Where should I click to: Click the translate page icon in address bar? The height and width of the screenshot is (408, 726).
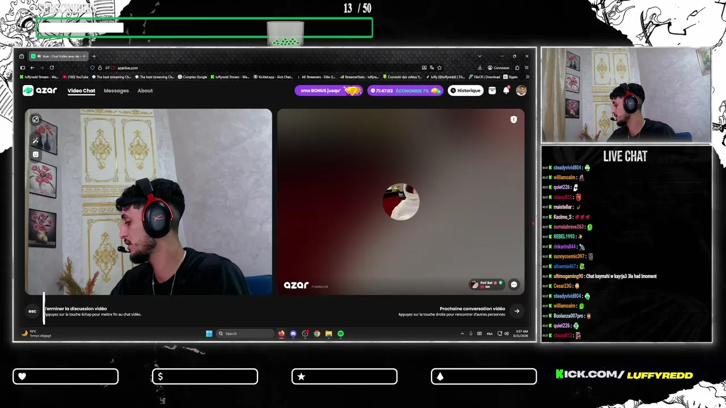click(x=432, y=67)
